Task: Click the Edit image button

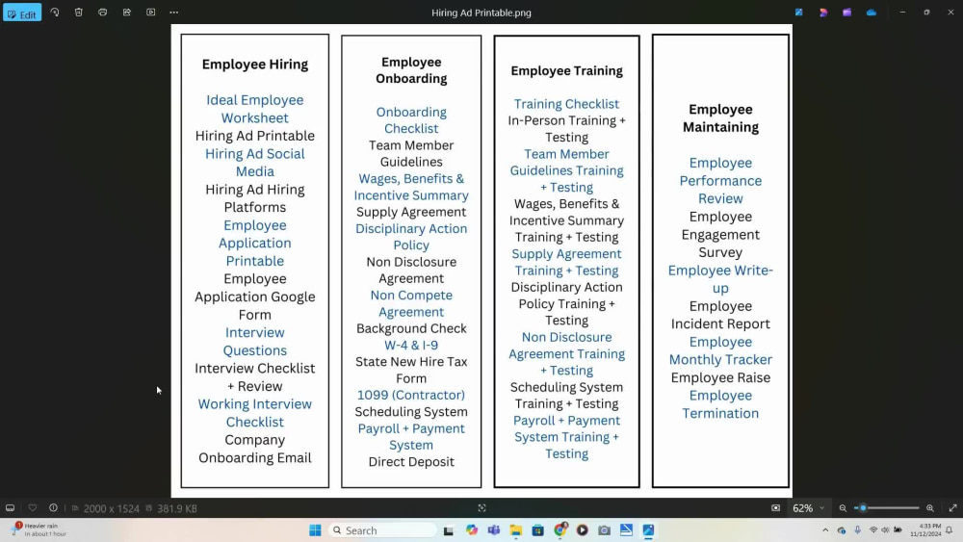Action: pyautogui.click(x=22, y=13)
